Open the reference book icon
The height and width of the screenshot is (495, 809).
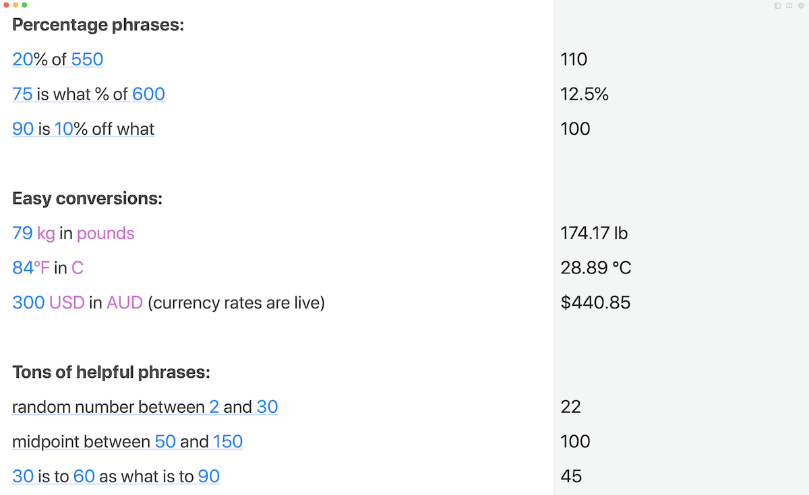click(x=789, y=5)
